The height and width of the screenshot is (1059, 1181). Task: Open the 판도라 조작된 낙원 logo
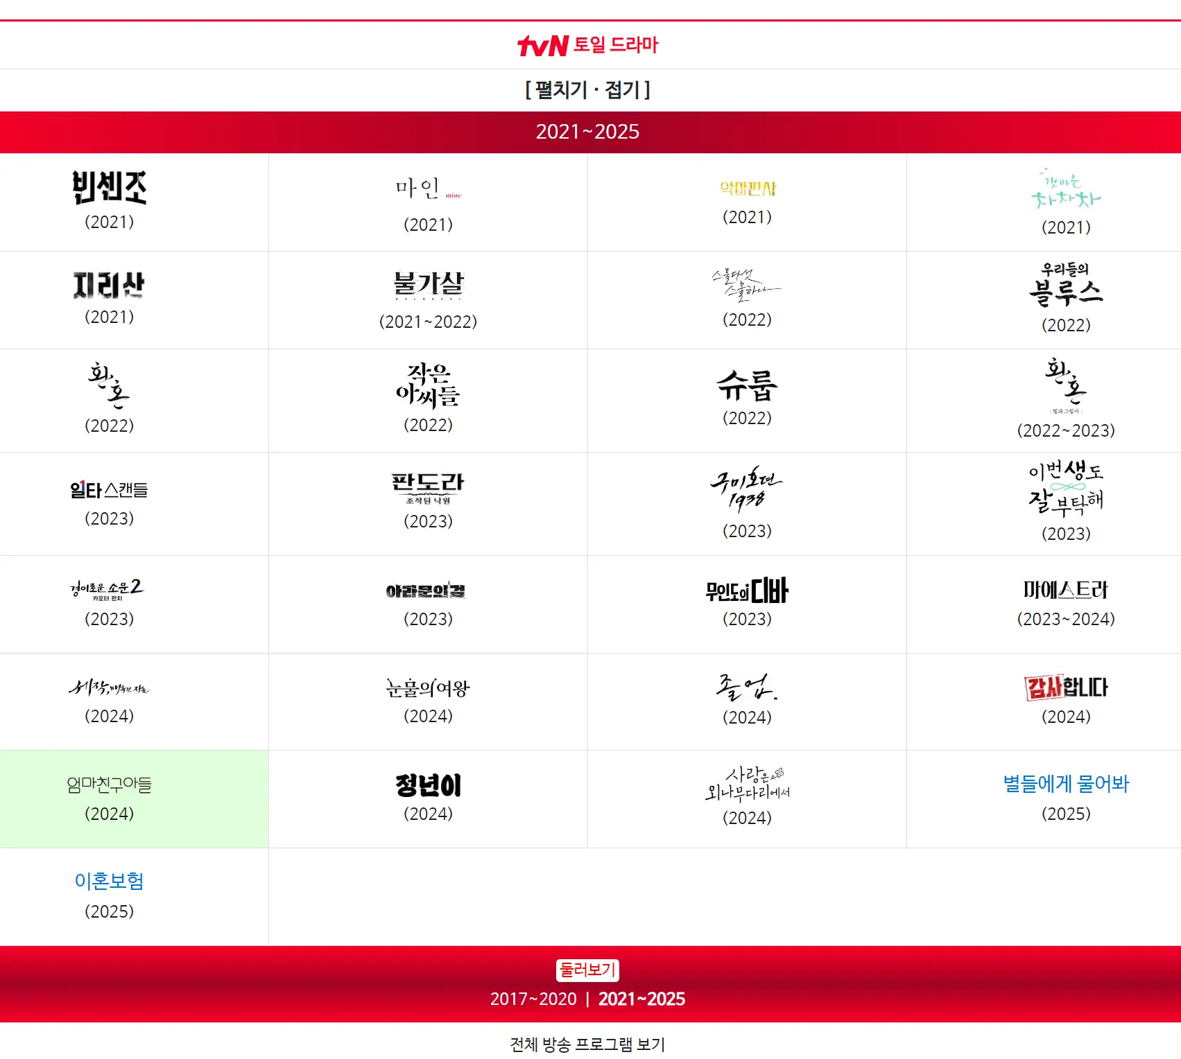(x=428, y=488)
